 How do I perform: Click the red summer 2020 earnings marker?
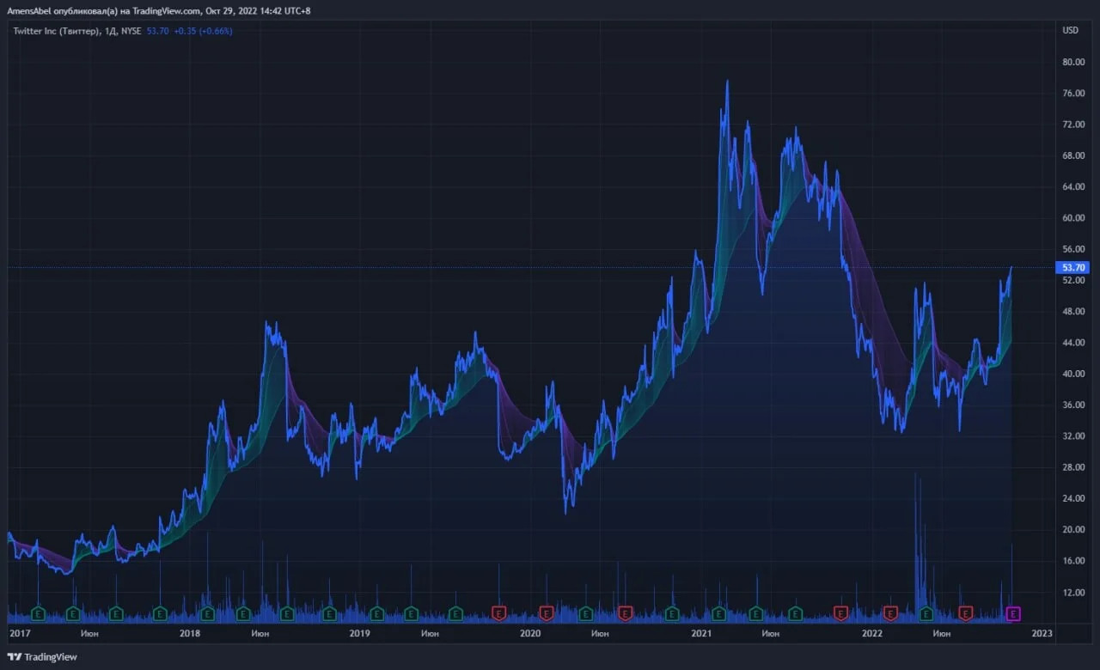[625, 613]
